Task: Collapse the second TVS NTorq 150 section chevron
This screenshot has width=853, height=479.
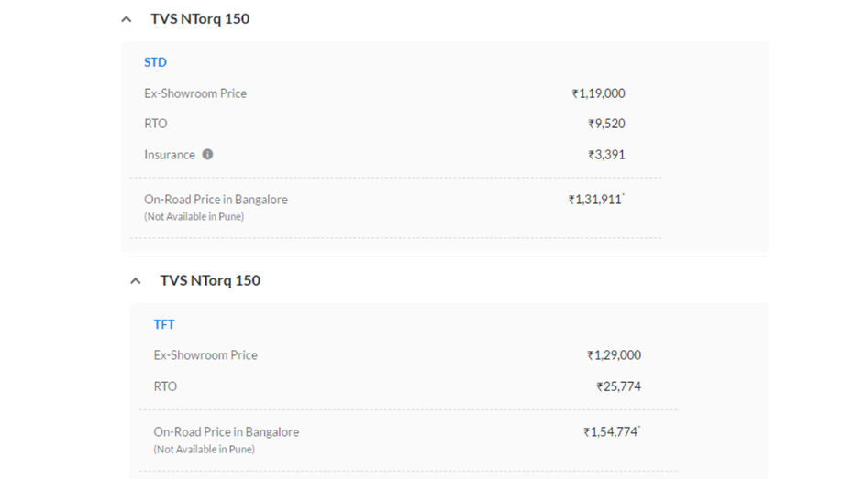Action: (x=136, y=281)
